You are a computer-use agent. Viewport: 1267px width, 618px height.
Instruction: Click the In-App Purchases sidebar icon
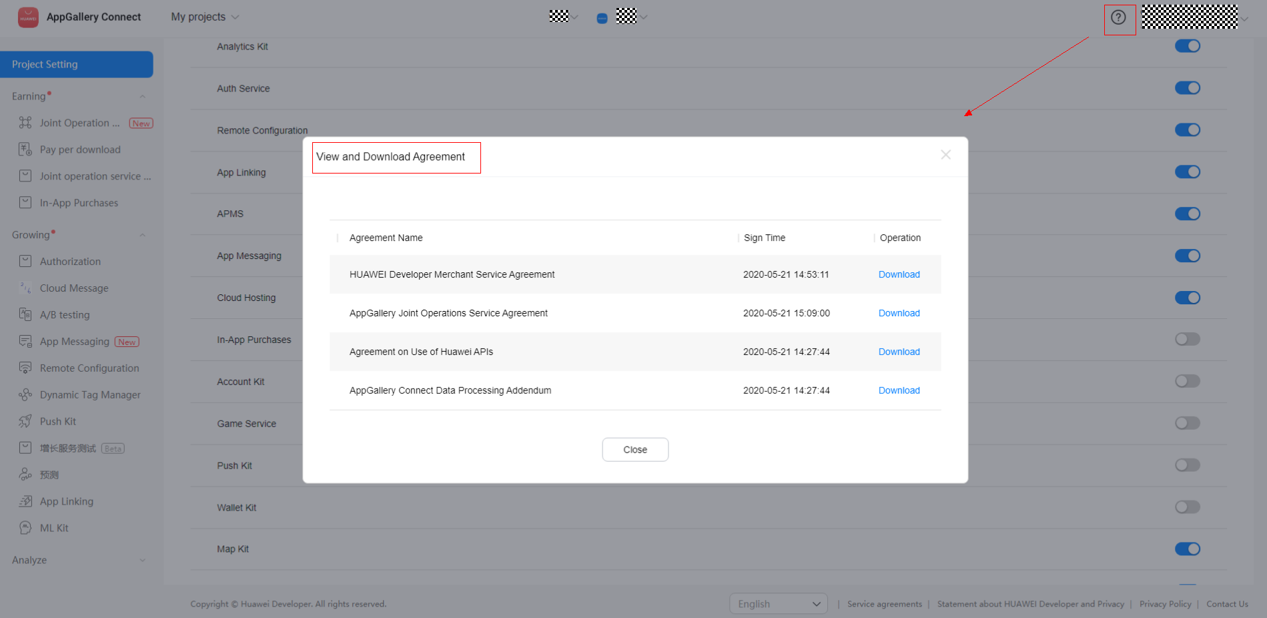coord(25,203)
